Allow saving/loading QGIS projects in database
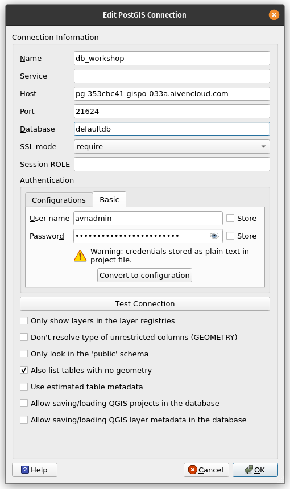Screen dimensions: 290x489 24,403
